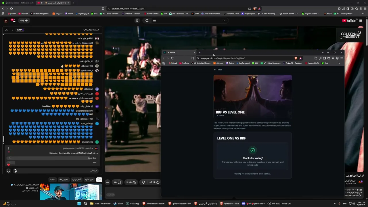This screenshot has height=207, width=368.
Task: Select the highlighted white filter chip
Action: tap(99, 179)
